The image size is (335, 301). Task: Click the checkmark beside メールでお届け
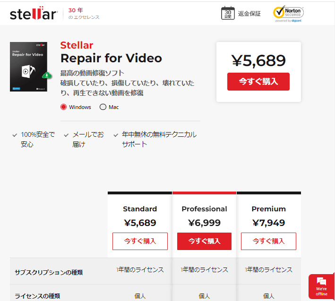click(66, 135)
